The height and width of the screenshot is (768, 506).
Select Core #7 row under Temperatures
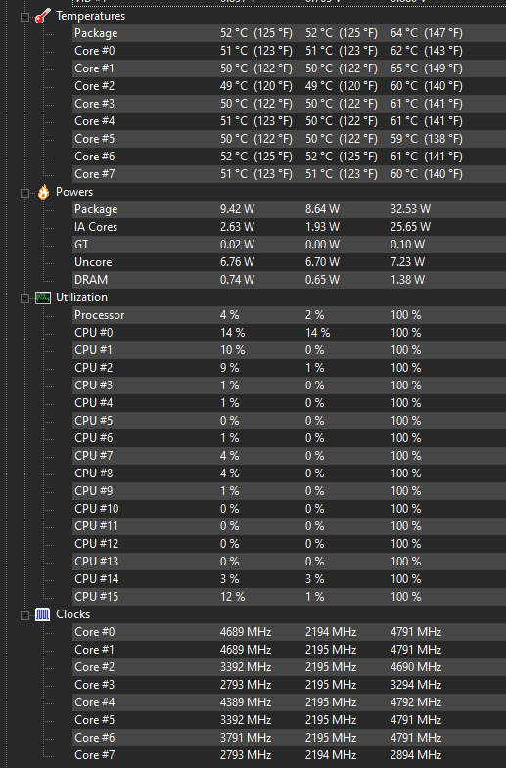(x=289, y=174)
